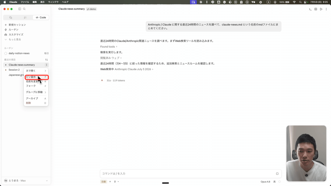Click the LINE menu bar icon
This screenshot has height=186, width=331.
coord(213,2)
